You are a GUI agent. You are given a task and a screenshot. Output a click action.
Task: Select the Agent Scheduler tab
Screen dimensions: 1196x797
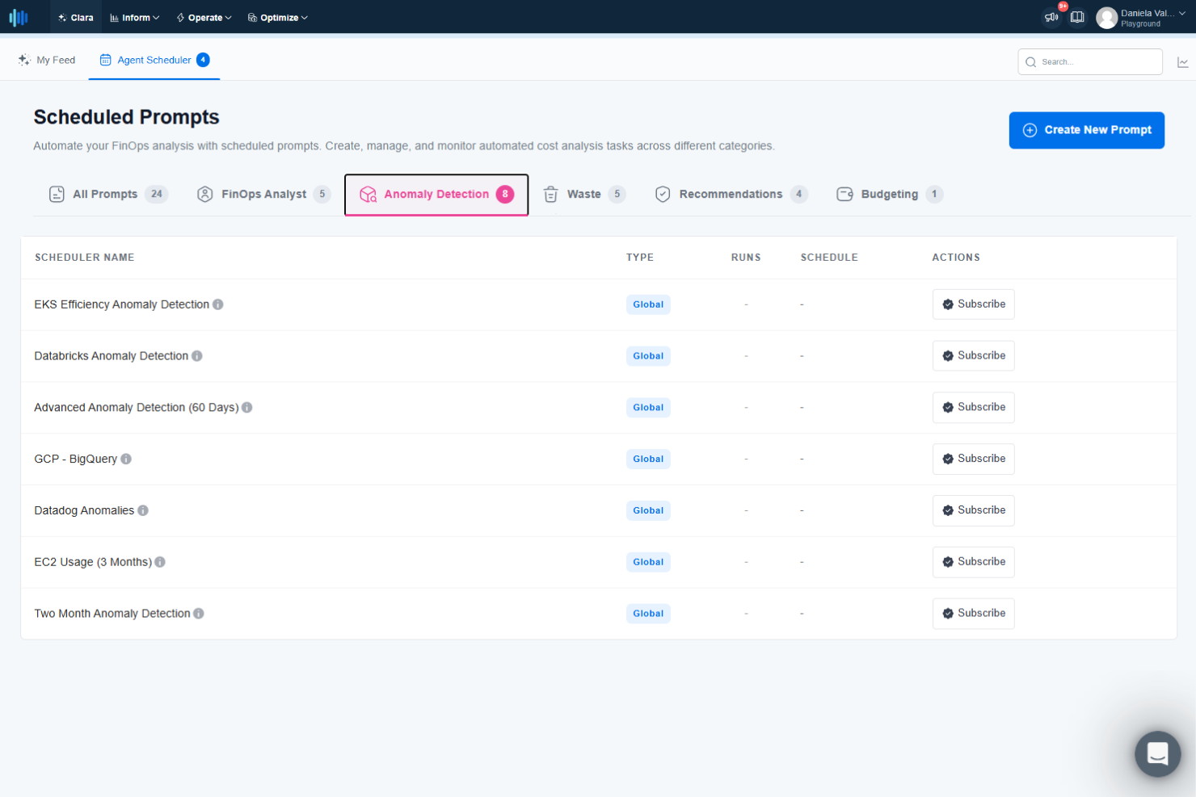coord(154,60)
